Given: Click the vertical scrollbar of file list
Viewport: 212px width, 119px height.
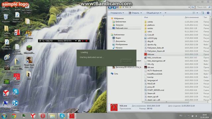Looking at the screenshot, I should tap(210, 46).
